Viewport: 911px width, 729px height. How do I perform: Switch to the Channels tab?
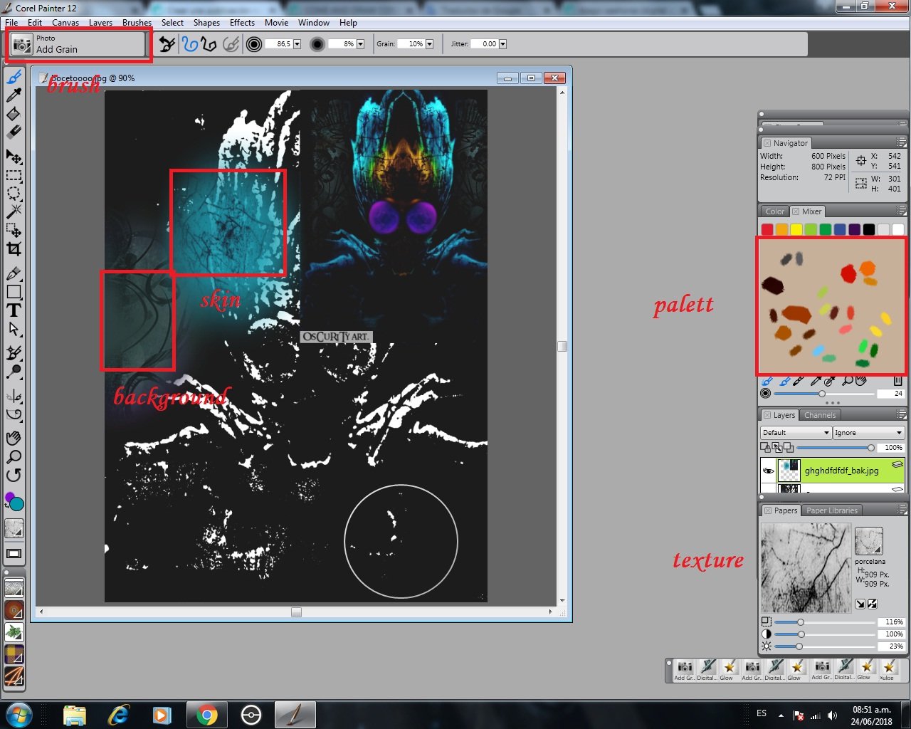pos(820,415)
